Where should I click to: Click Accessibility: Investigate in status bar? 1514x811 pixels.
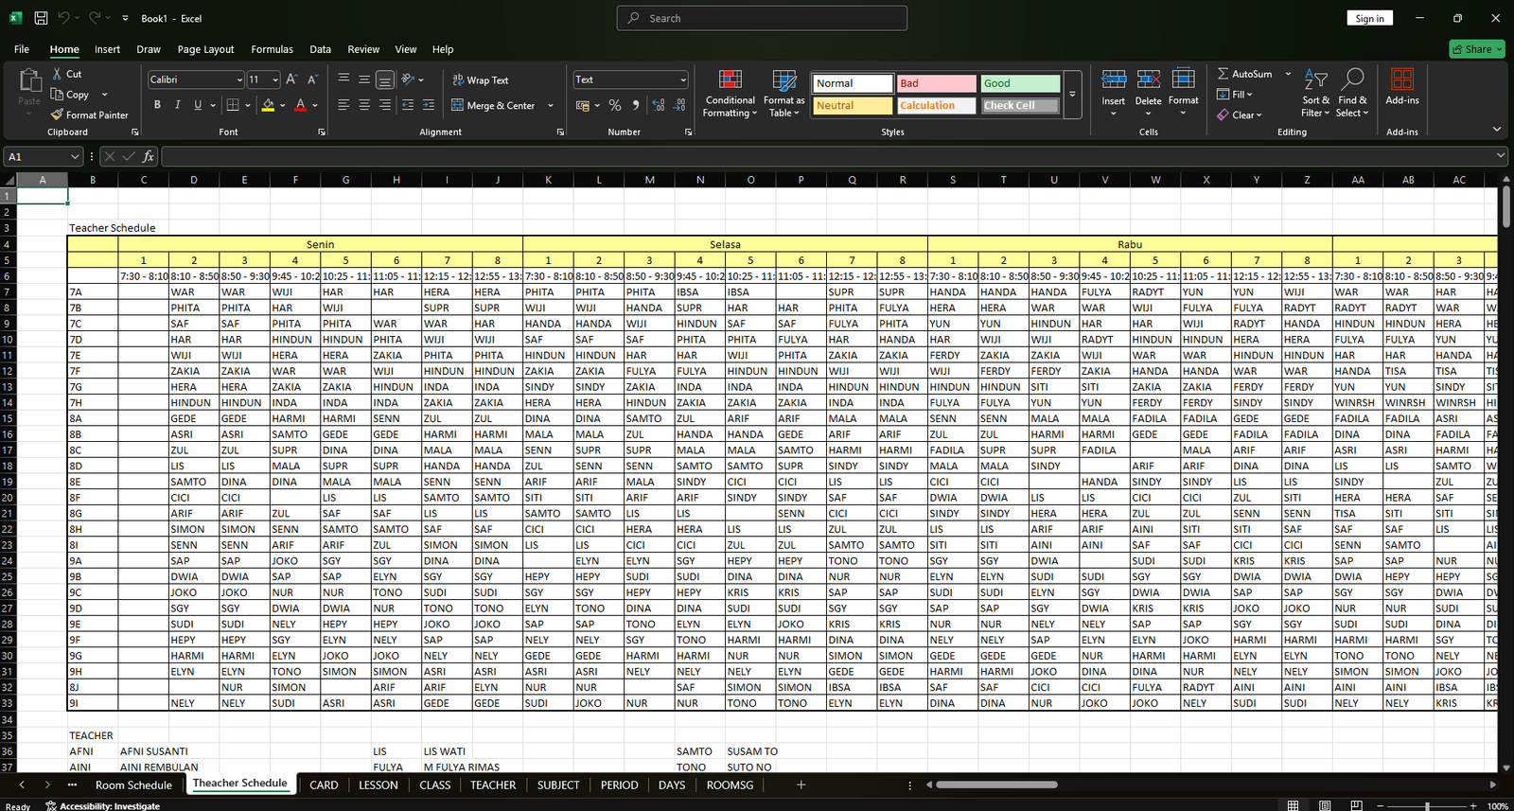[102, 806]
